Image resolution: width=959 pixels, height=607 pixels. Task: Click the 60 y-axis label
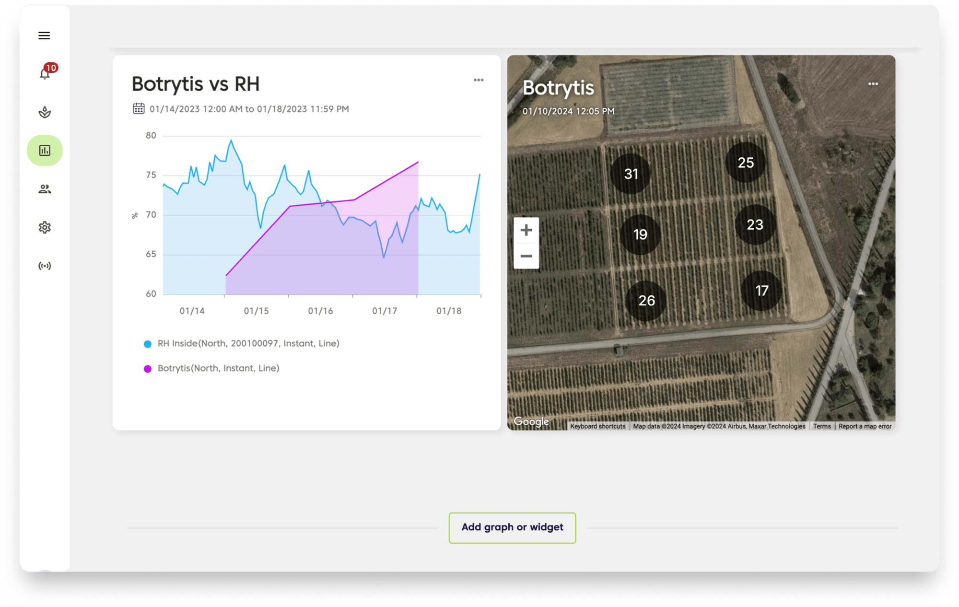point(151,294)
